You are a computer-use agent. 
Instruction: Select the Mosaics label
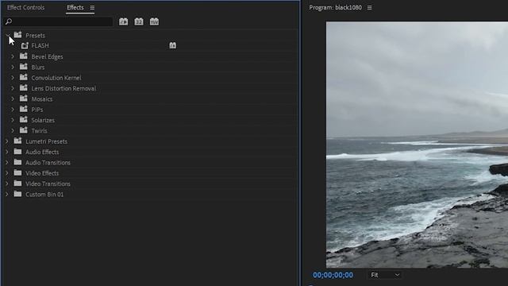tap(42, 99)
